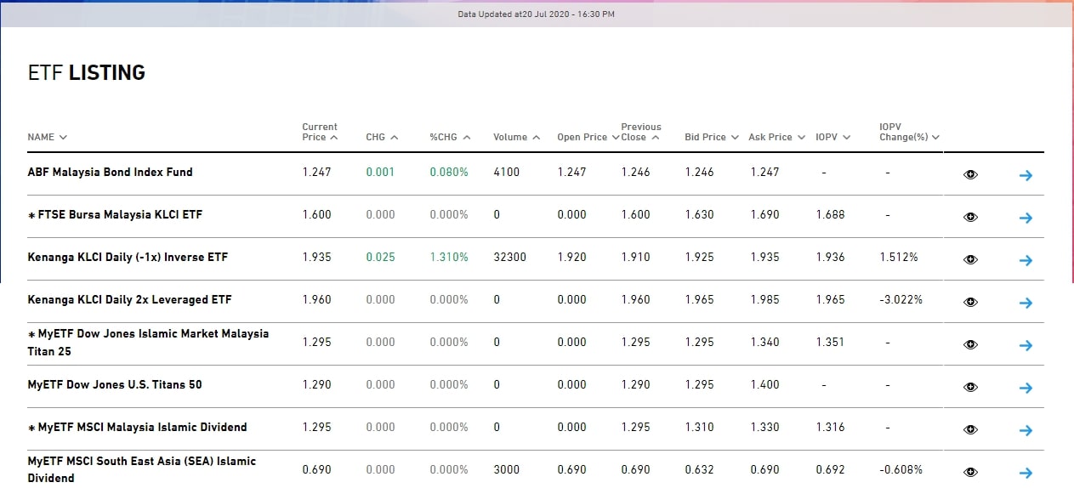Click the ETF LISTING heading
Screen dimensions: 1074x488
tap(87, 73)
